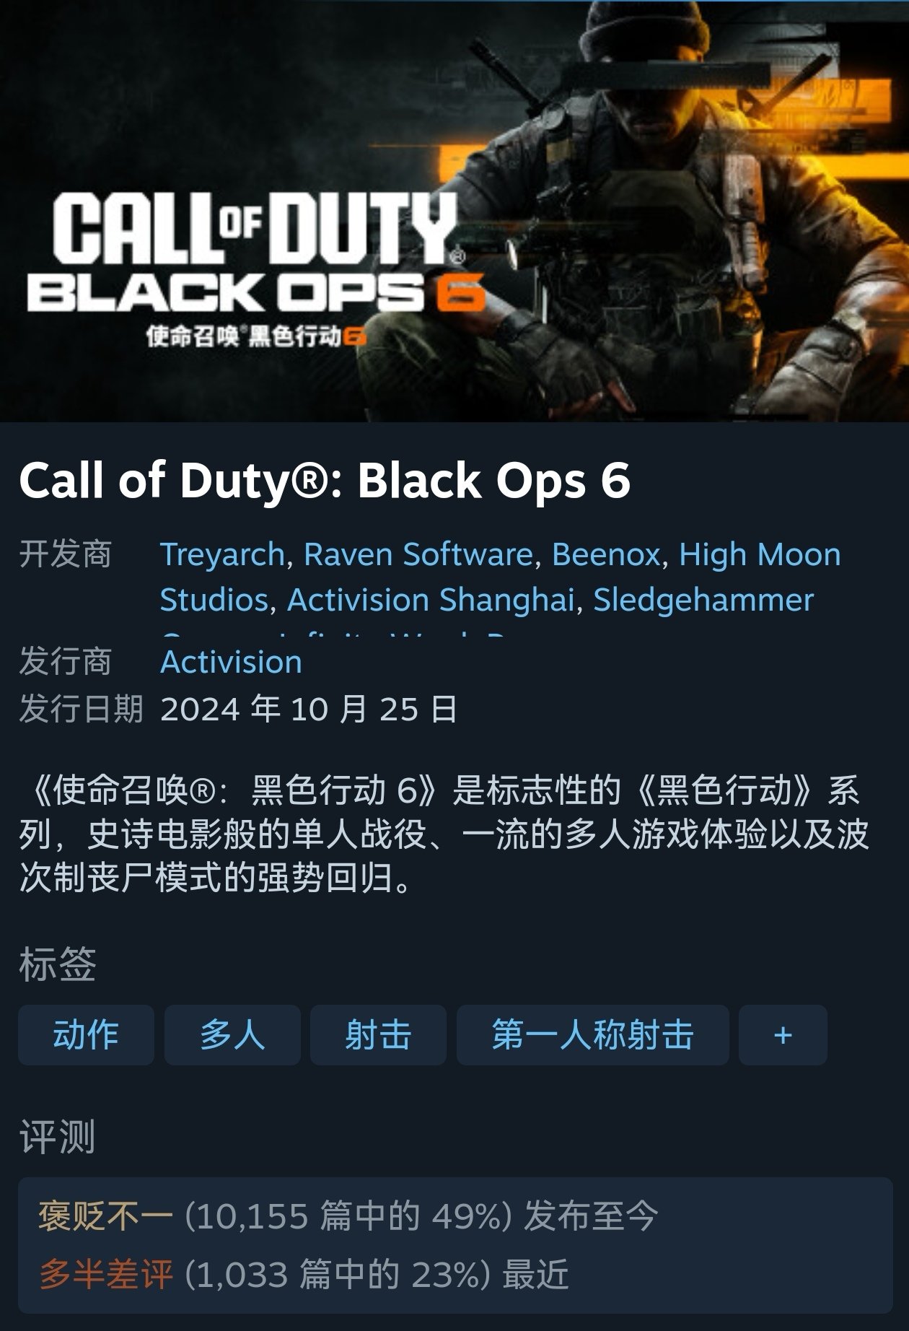This screenshot has width=909, height=1331.
Task: Click the reviews box panel
Action: [455, 1246]
